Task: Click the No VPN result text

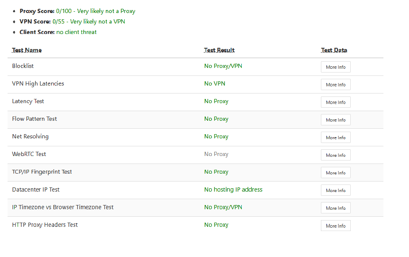Action: pyautogui.click(x=215, y=83)
